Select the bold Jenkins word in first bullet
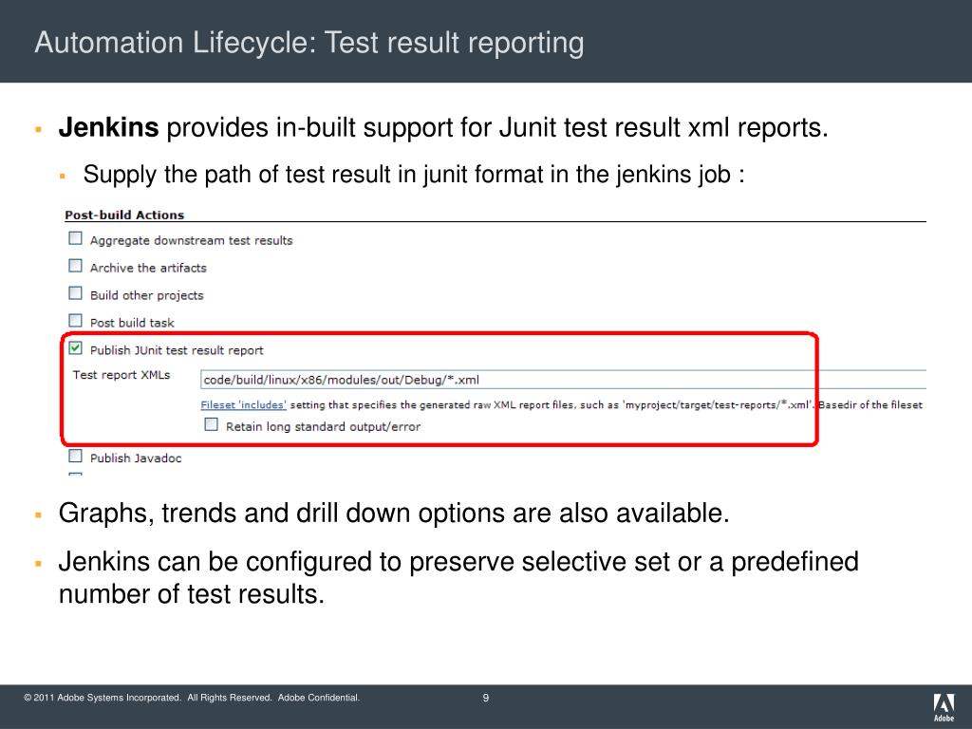Viewport: 972px width, 729px height. [x=108, y=128]
